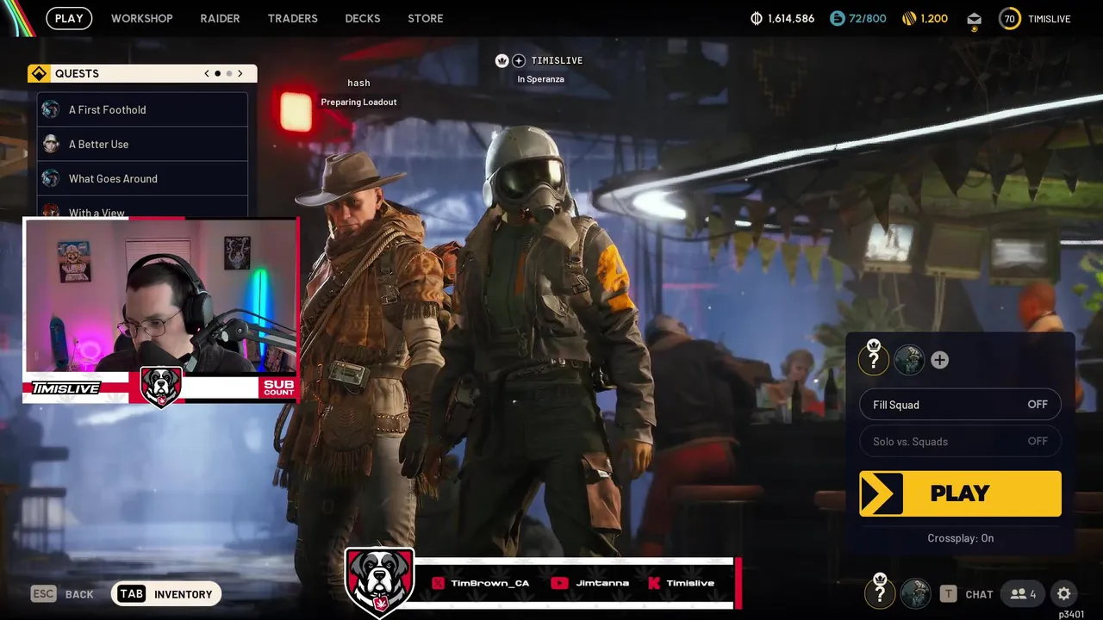
Task: Open the RAIDER tab
Action: 220,18
